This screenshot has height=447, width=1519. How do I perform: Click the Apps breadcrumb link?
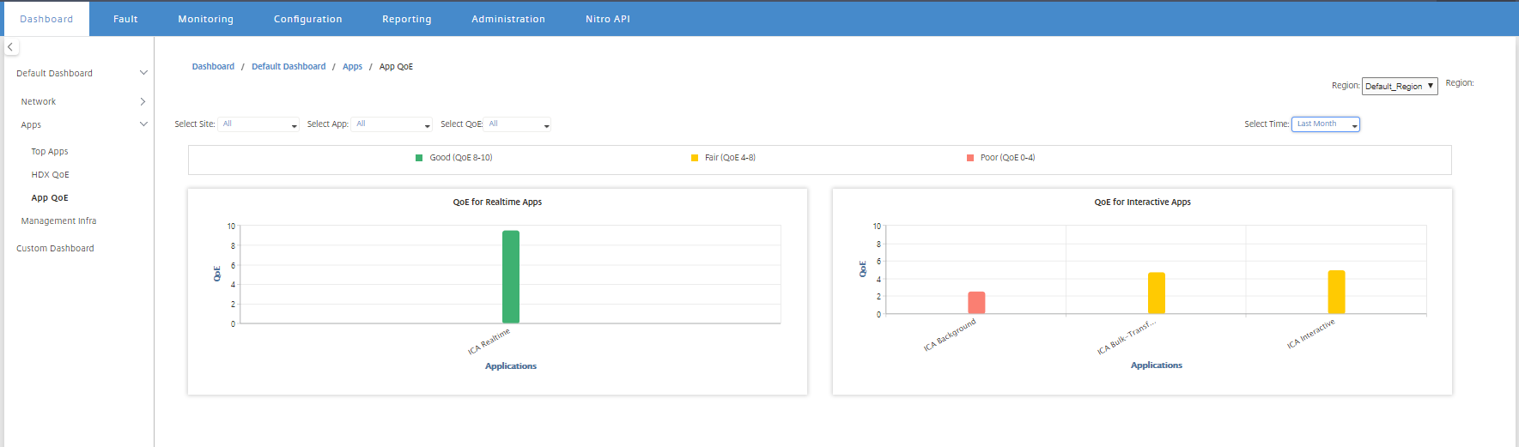coord(352,66)
